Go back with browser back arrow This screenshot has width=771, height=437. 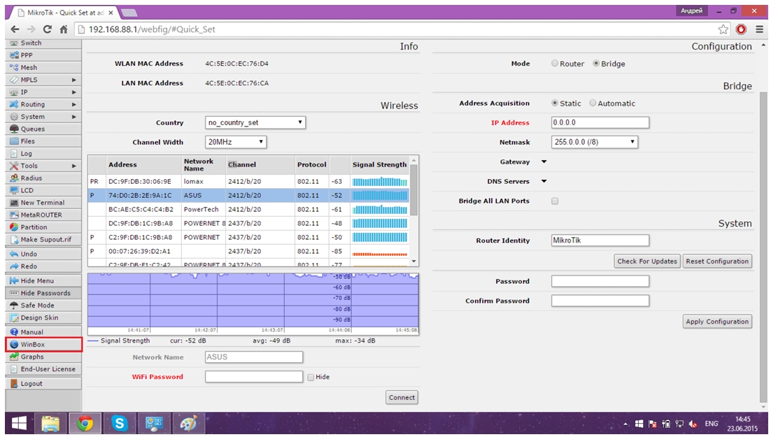[15, 29]
